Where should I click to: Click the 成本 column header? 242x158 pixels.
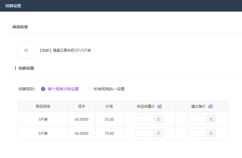(81, 106)
